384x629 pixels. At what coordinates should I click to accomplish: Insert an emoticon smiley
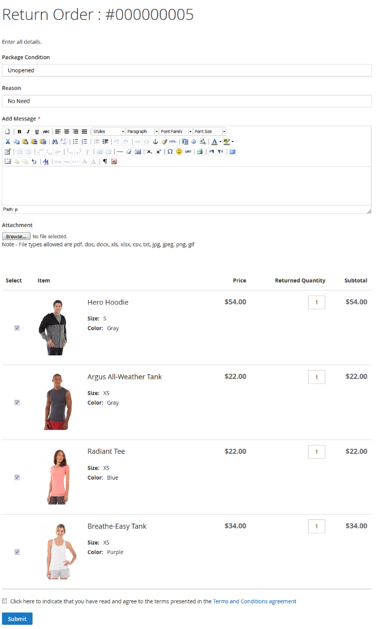coord(179,151)
